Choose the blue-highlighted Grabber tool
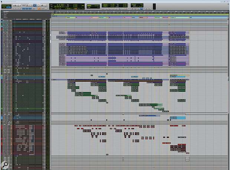 (x=34, y=5)
